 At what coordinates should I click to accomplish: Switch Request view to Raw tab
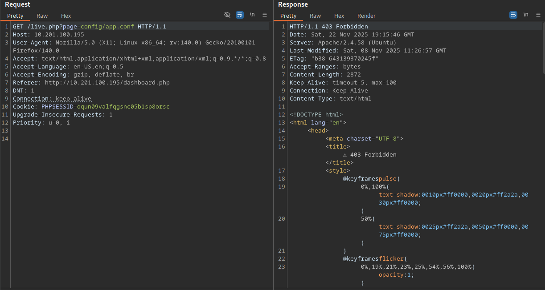coord(42,16)
